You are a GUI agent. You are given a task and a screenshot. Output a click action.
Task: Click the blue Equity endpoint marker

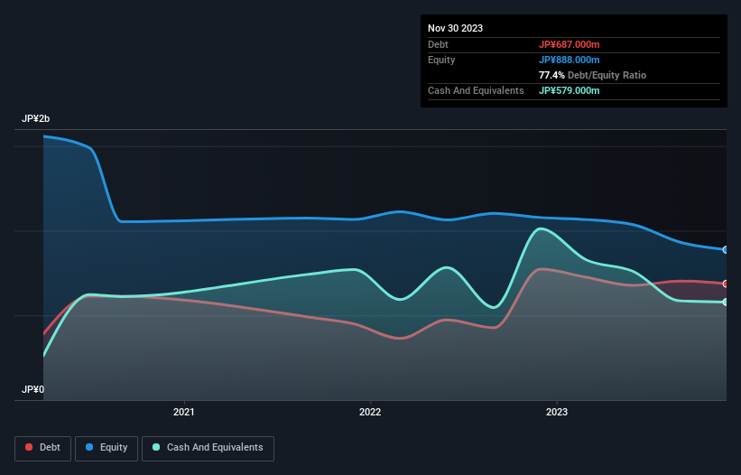pos(726,249)
